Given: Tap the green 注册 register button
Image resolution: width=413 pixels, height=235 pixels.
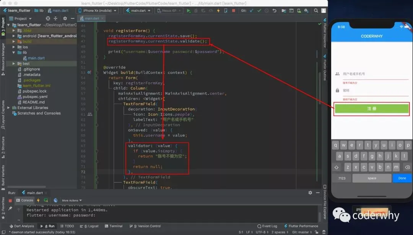Looking at the screenshot, I should pyautogui.click(x=372, y=109).
